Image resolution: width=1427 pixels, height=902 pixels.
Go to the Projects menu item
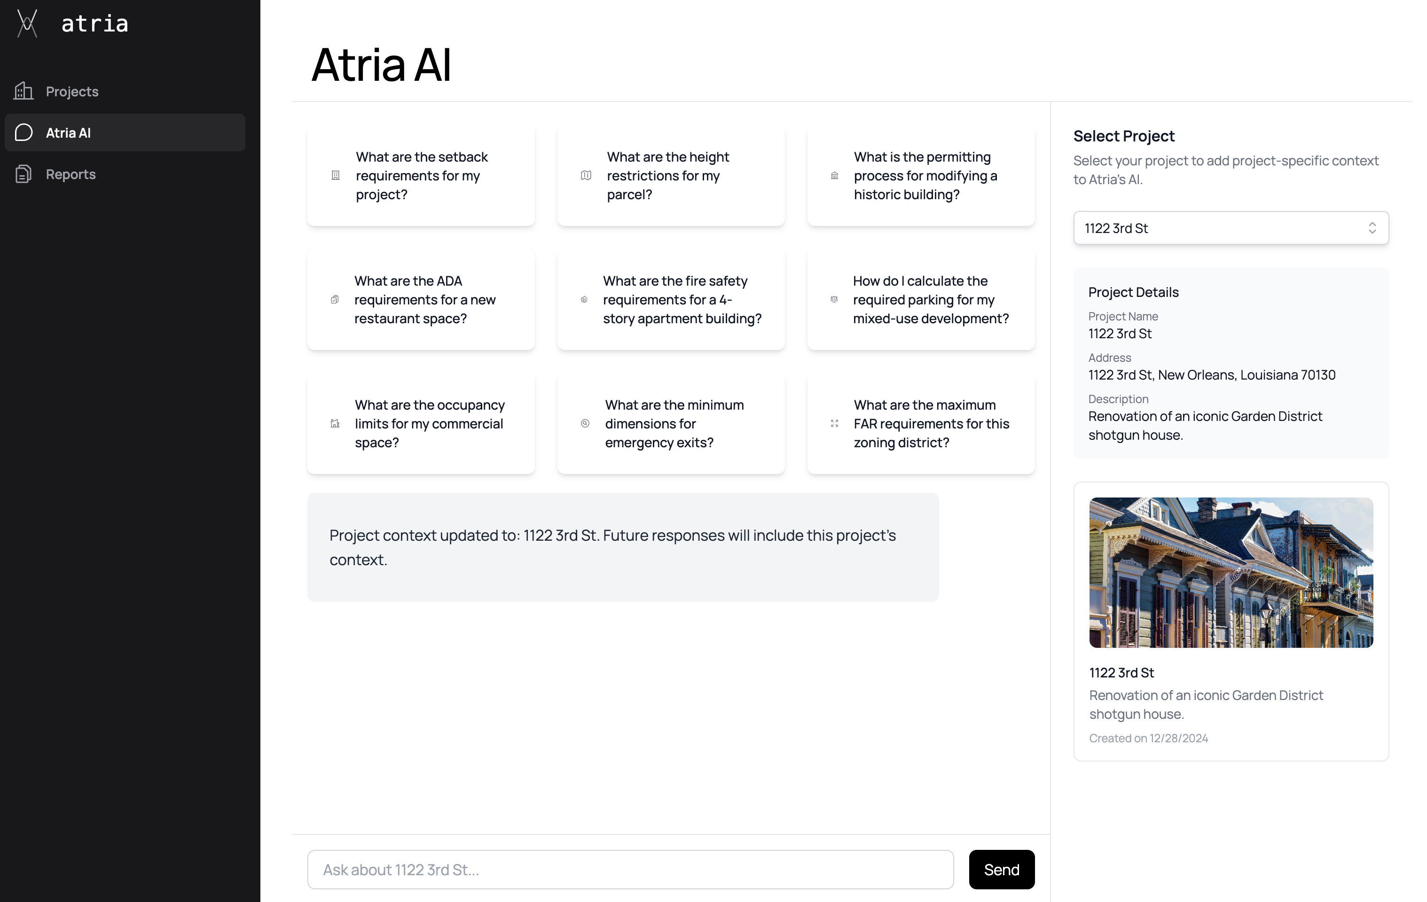point(72,91)
